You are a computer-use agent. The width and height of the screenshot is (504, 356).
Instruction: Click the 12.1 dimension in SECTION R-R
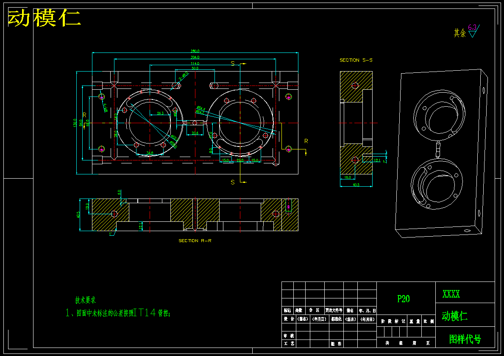tap(140, 226)
